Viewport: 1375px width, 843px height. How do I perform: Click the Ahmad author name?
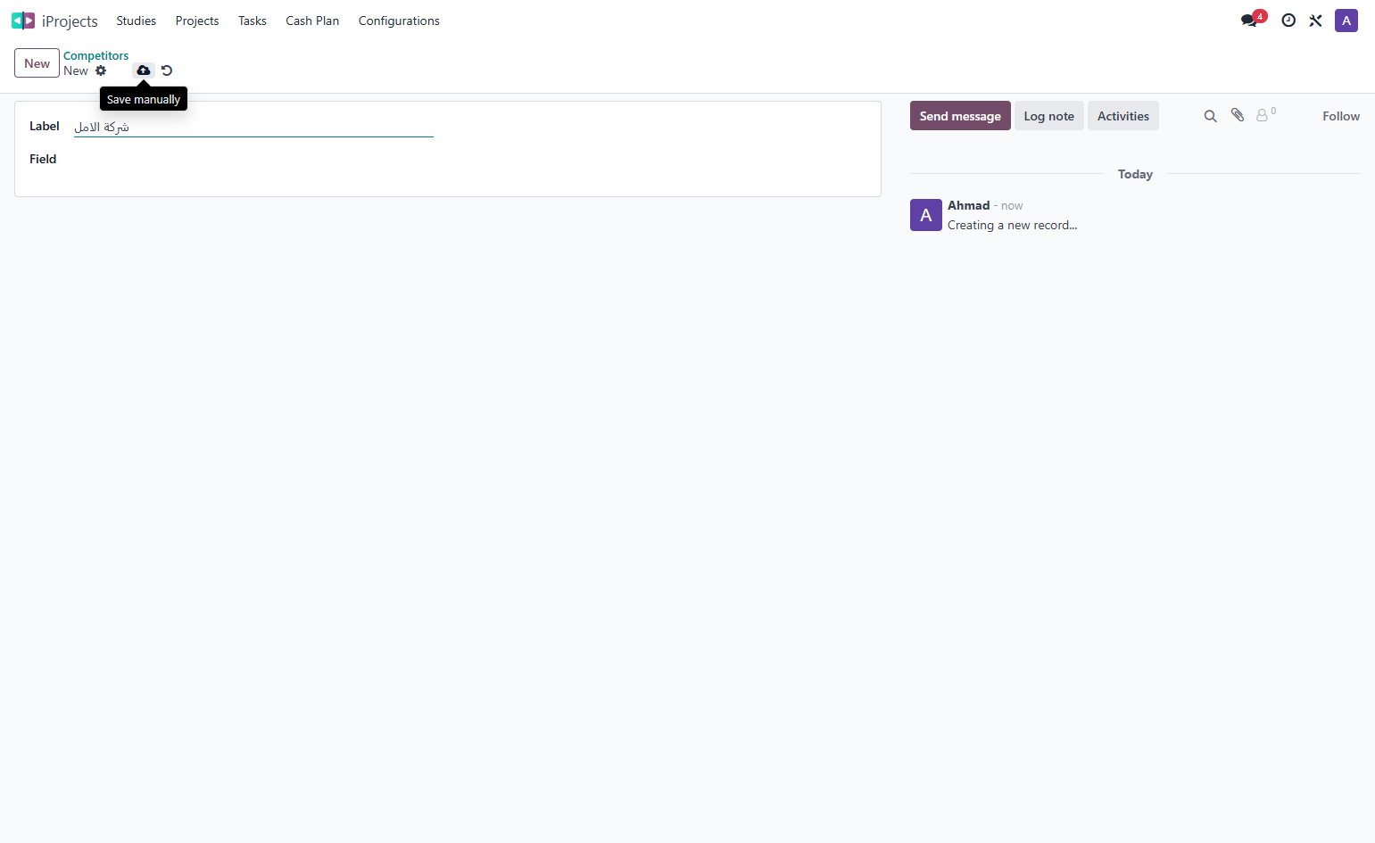coord(969,205)
